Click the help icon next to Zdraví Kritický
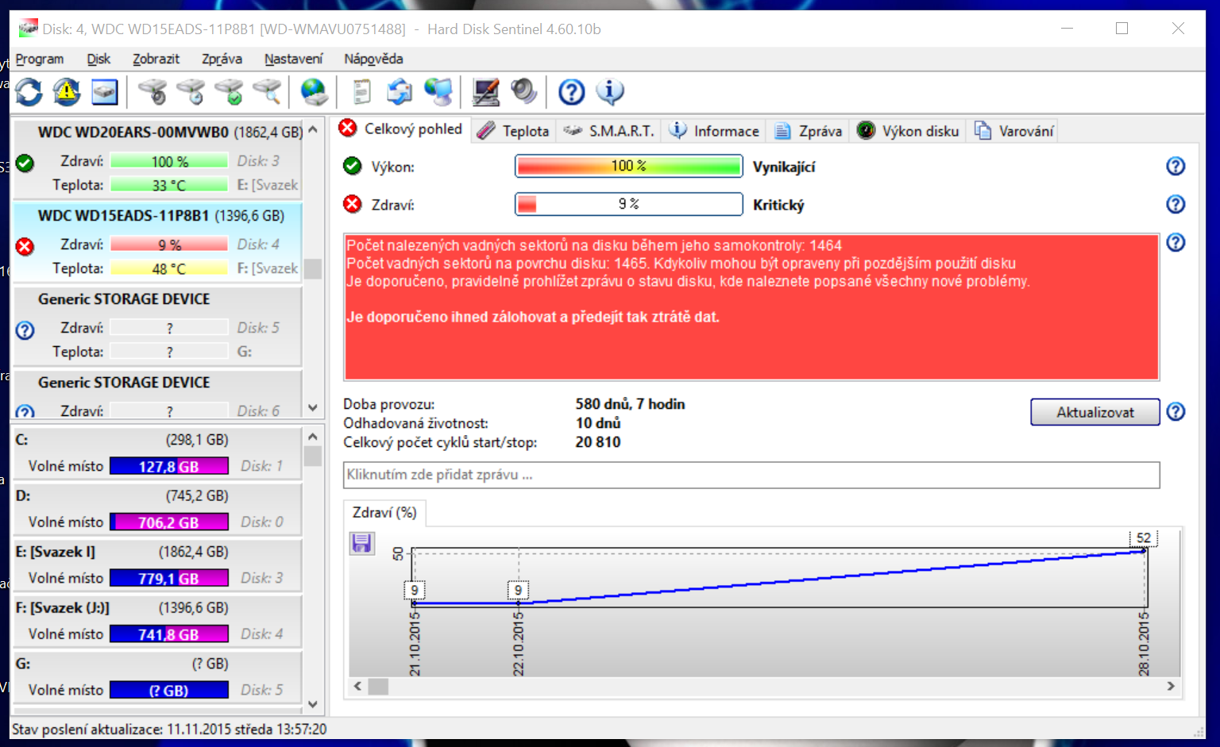The height and width of the screenshot is (747, 1220). [x=1176, y=204]
